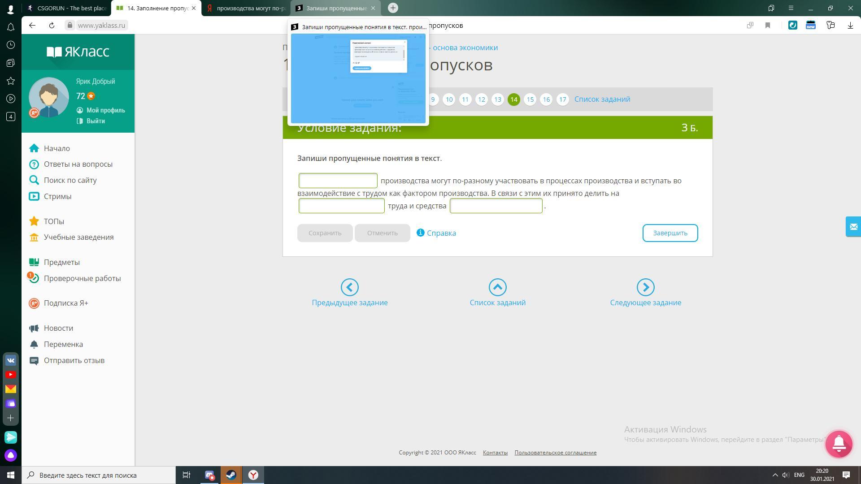Click the mail envelope side tab

[x=853, y=227]
